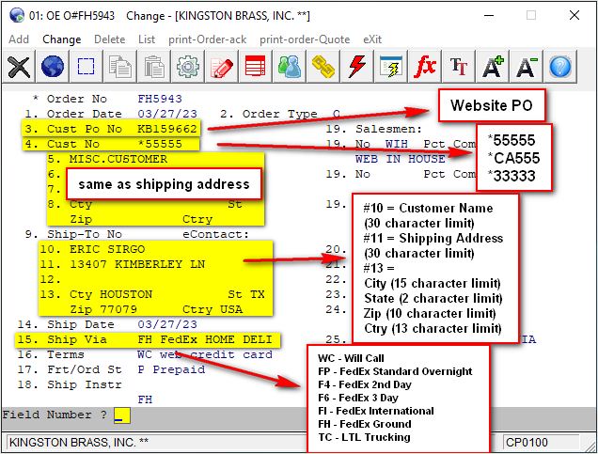Click the Order Type field label
This screenshot has width=598, height=454.
[279, 114]
